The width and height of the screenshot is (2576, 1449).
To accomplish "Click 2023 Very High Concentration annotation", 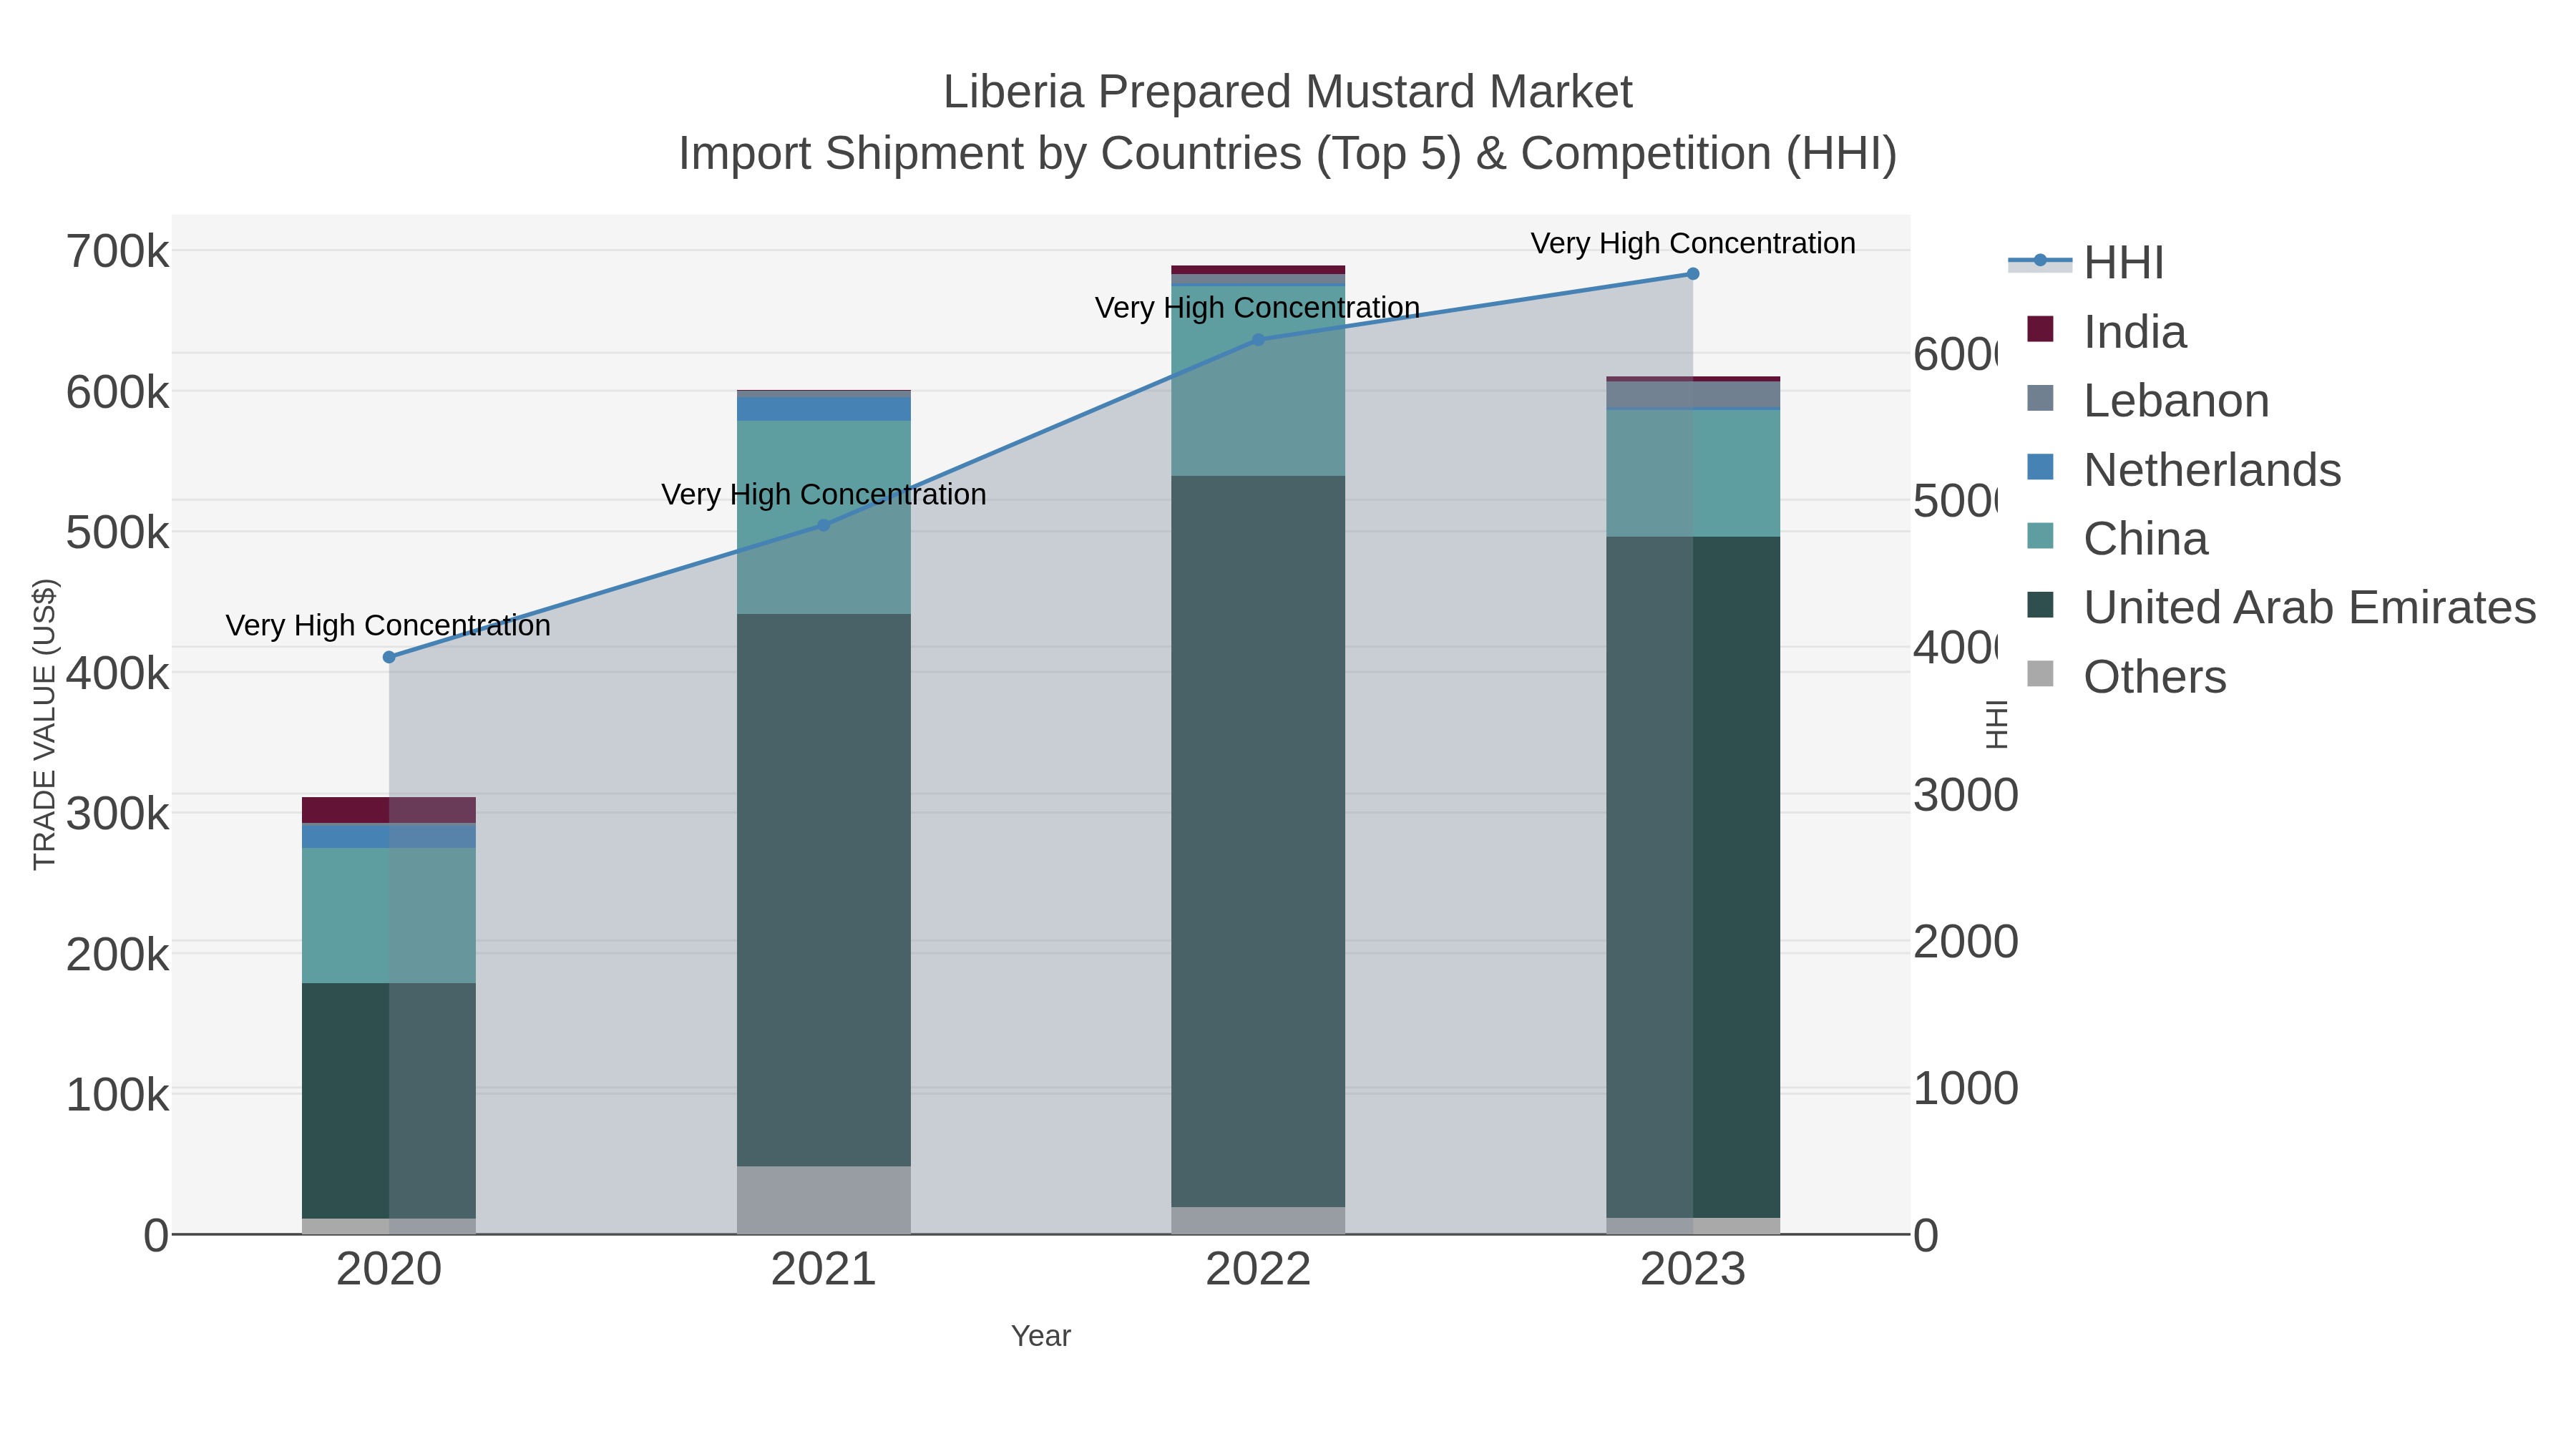I will [1693, 244].
